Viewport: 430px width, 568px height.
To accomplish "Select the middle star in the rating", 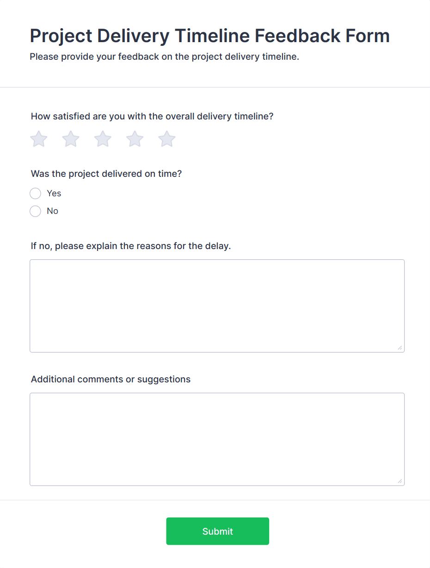I will click(x=103, y=138).
